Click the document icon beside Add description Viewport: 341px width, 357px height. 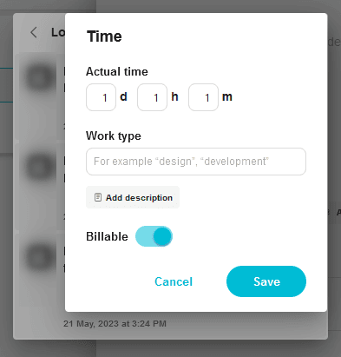[x=98, y=197]
